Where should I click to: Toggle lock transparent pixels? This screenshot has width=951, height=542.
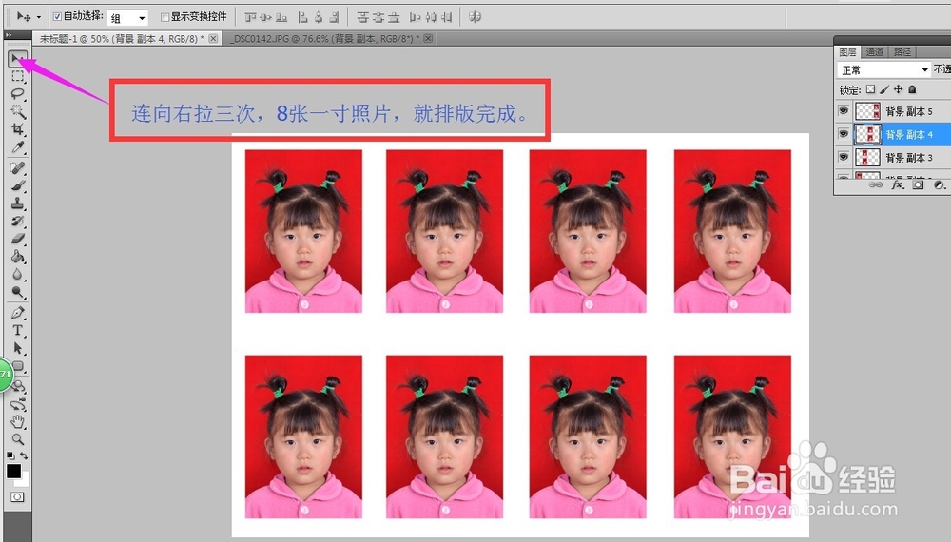[871, 89]
